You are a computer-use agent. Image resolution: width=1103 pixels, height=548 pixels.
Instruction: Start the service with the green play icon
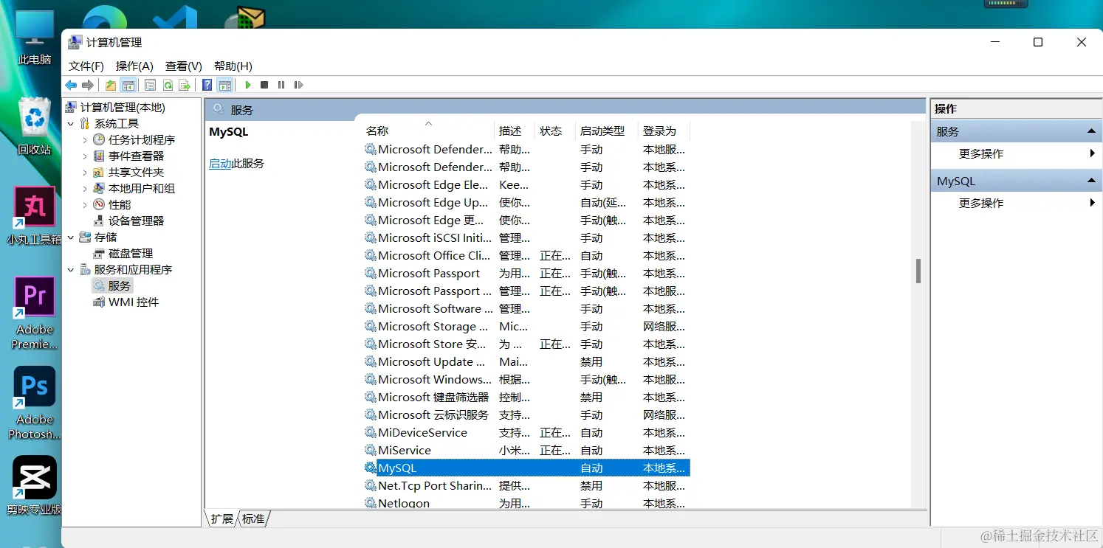248,85
